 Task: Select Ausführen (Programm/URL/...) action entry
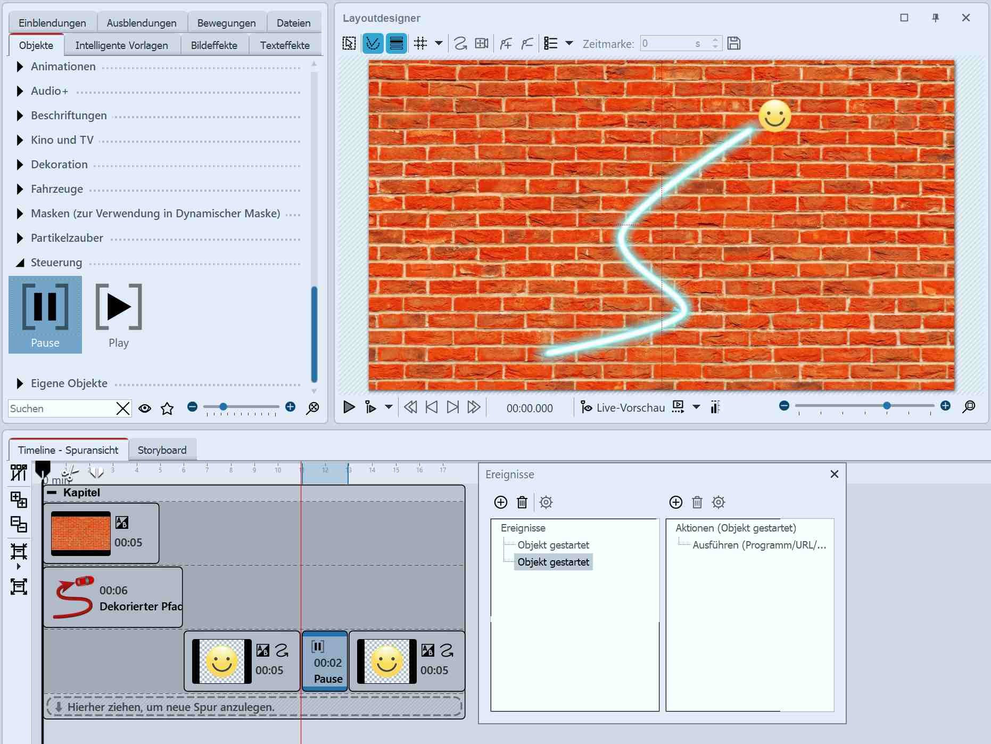[759, 545]
